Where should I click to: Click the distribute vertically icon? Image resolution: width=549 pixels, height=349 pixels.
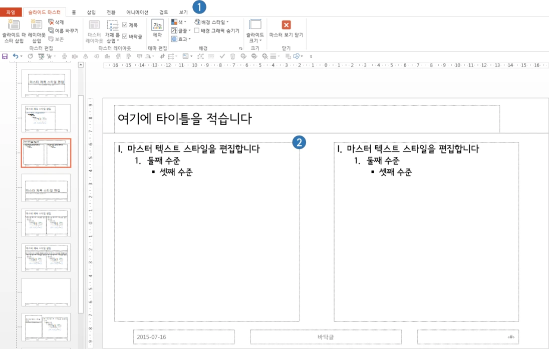pos(65,56)
